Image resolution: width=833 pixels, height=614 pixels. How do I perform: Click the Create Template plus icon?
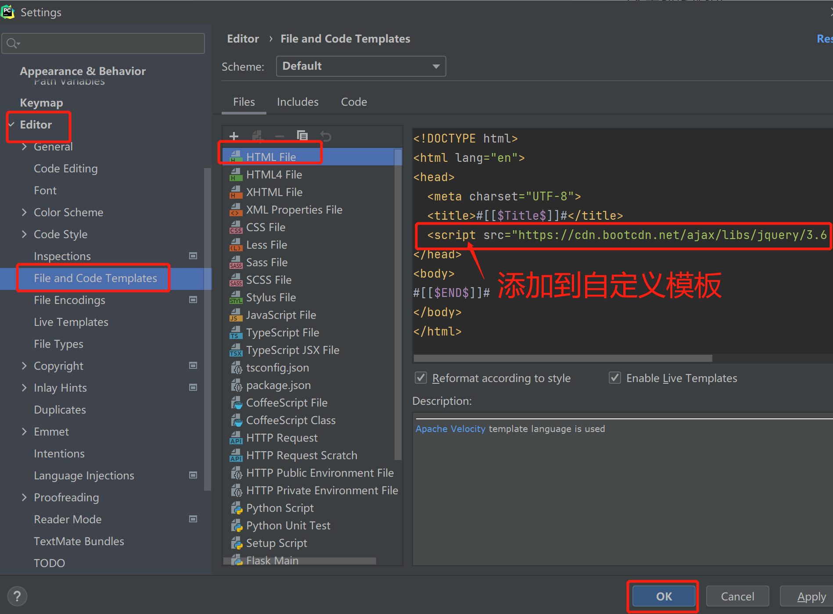234,136
